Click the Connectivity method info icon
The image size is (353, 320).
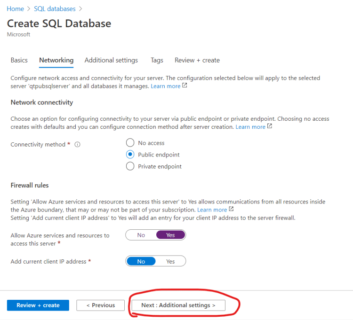point(78,145)
